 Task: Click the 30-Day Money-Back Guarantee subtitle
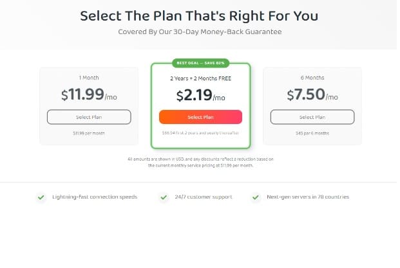pos(200,32)
